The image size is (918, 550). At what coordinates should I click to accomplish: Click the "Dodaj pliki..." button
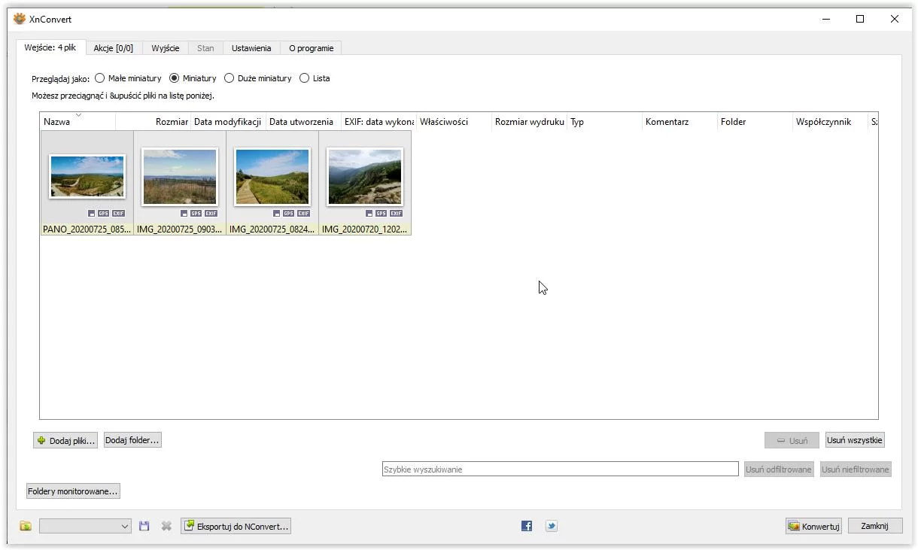tap(65, 441)
